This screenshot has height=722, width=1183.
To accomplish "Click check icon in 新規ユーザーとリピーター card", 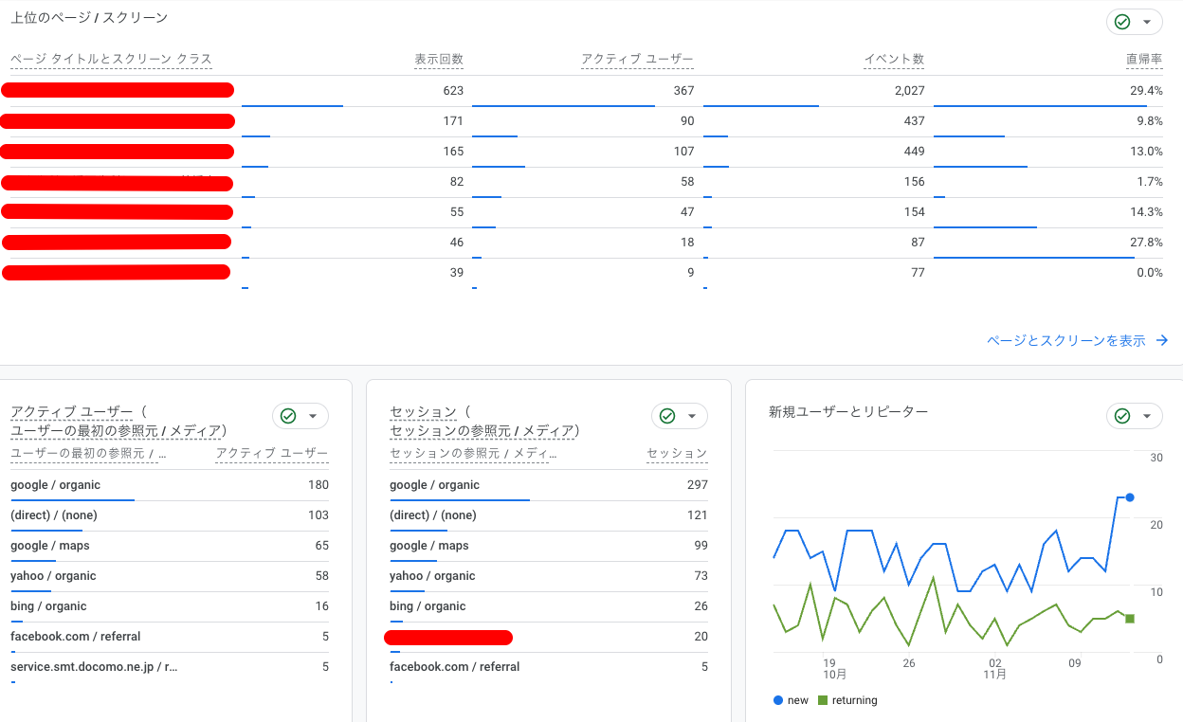I will click(x=1122, y=416).
